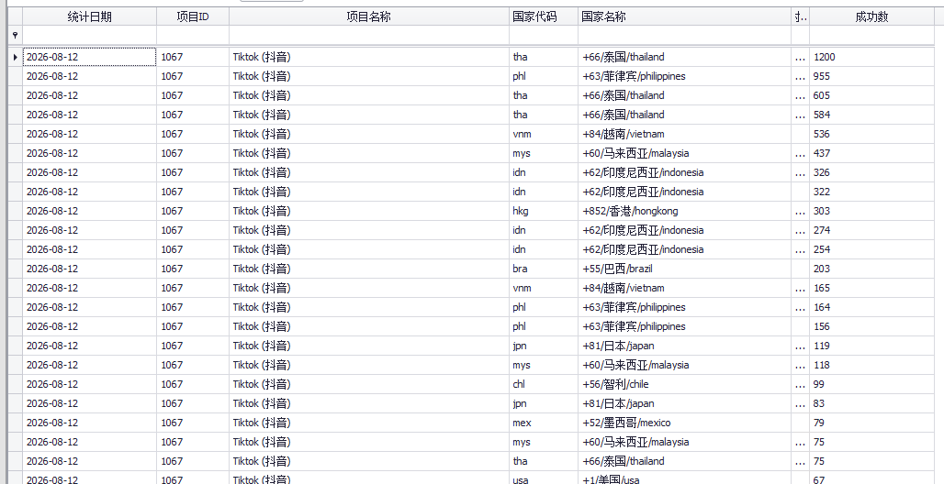Select the success count cell 1200
Screen dimensions: 944x484
coord(871,57)
